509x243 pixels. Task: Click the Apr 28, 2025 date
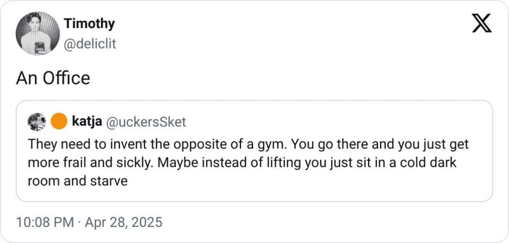[x=123, y=222]
